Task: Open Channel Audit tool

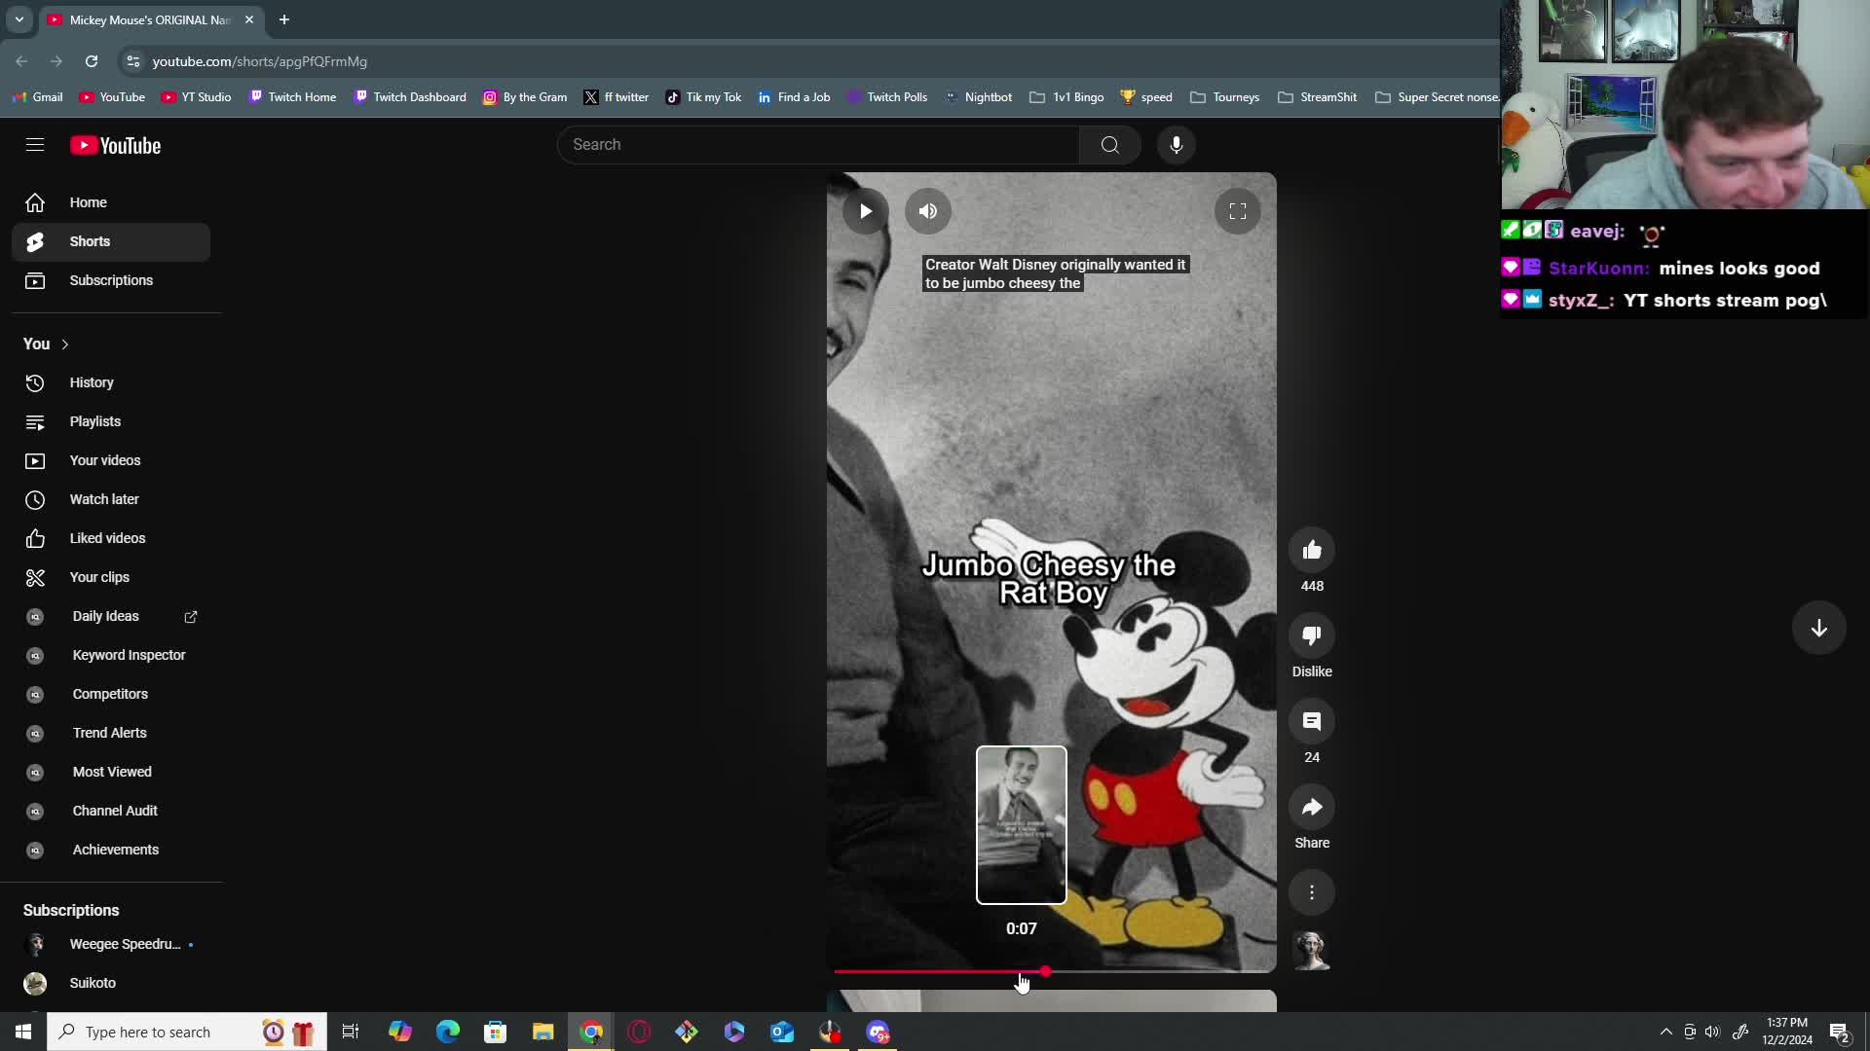Action: [x=111, y=811]
